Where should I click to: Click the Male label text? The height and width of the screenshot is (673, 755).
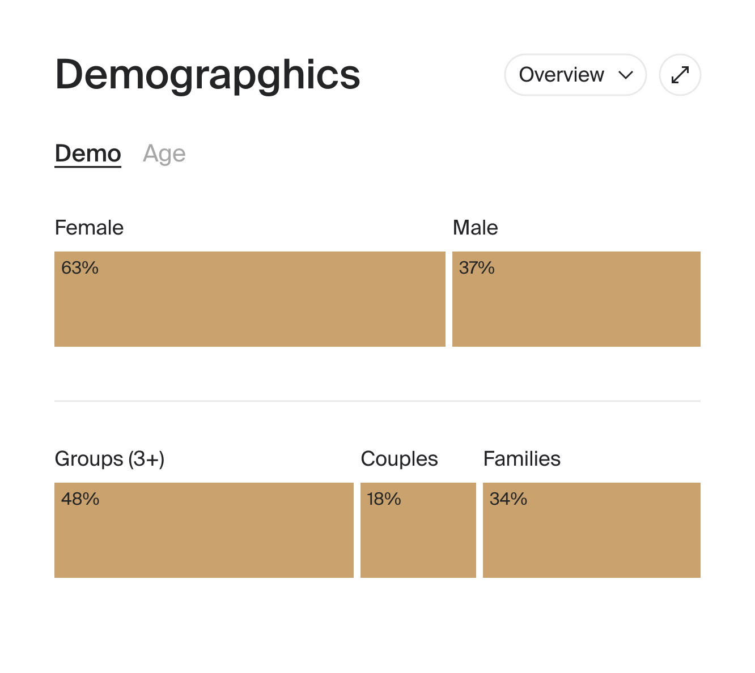[x=476, y=227]
